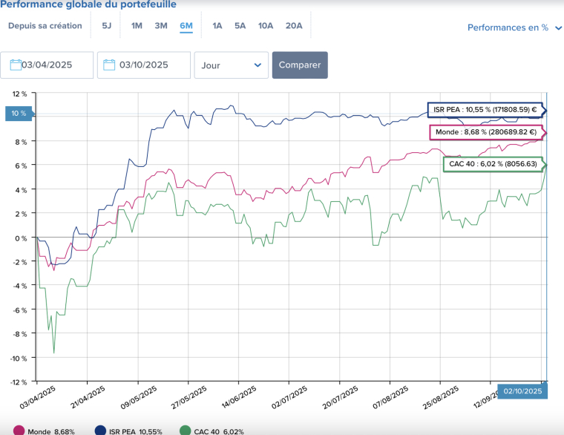Click the start date calendar icon
The width and height of the screenshot is (564, 435).
pyautogui.click(x=15, y=65)
